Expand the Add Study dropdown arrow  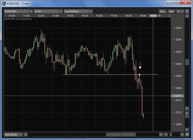point(21,134)
